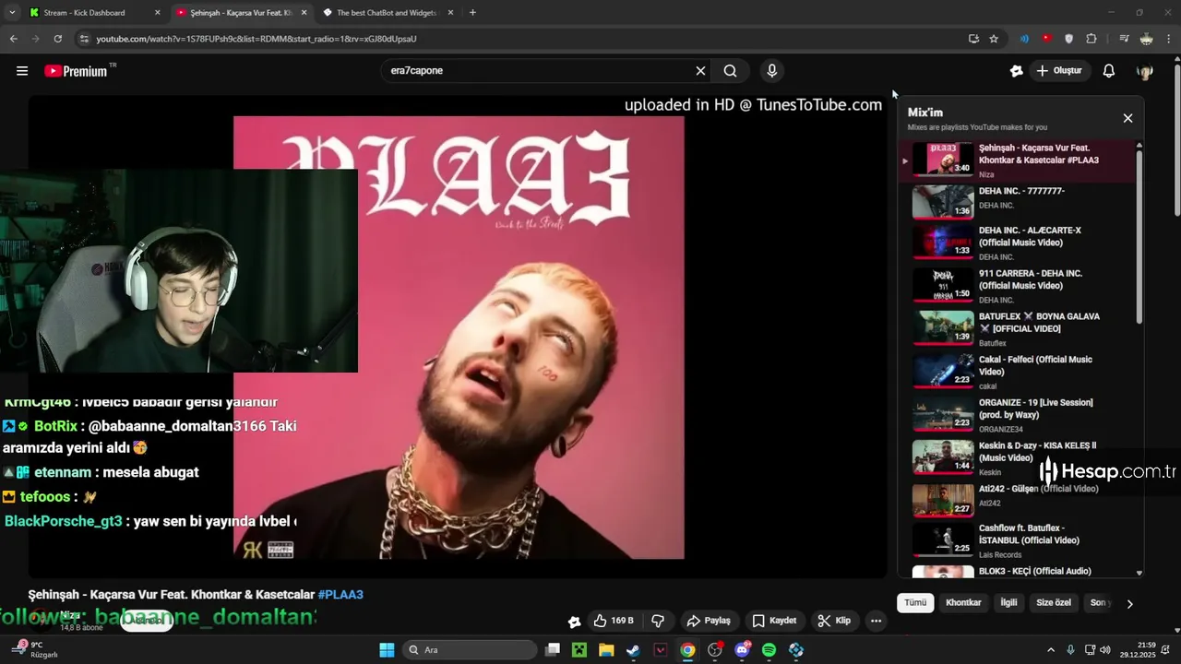Viewport: 1181px width, 664px height.
Task: Select the Tümü filter chip
Action: pos(915,603)
